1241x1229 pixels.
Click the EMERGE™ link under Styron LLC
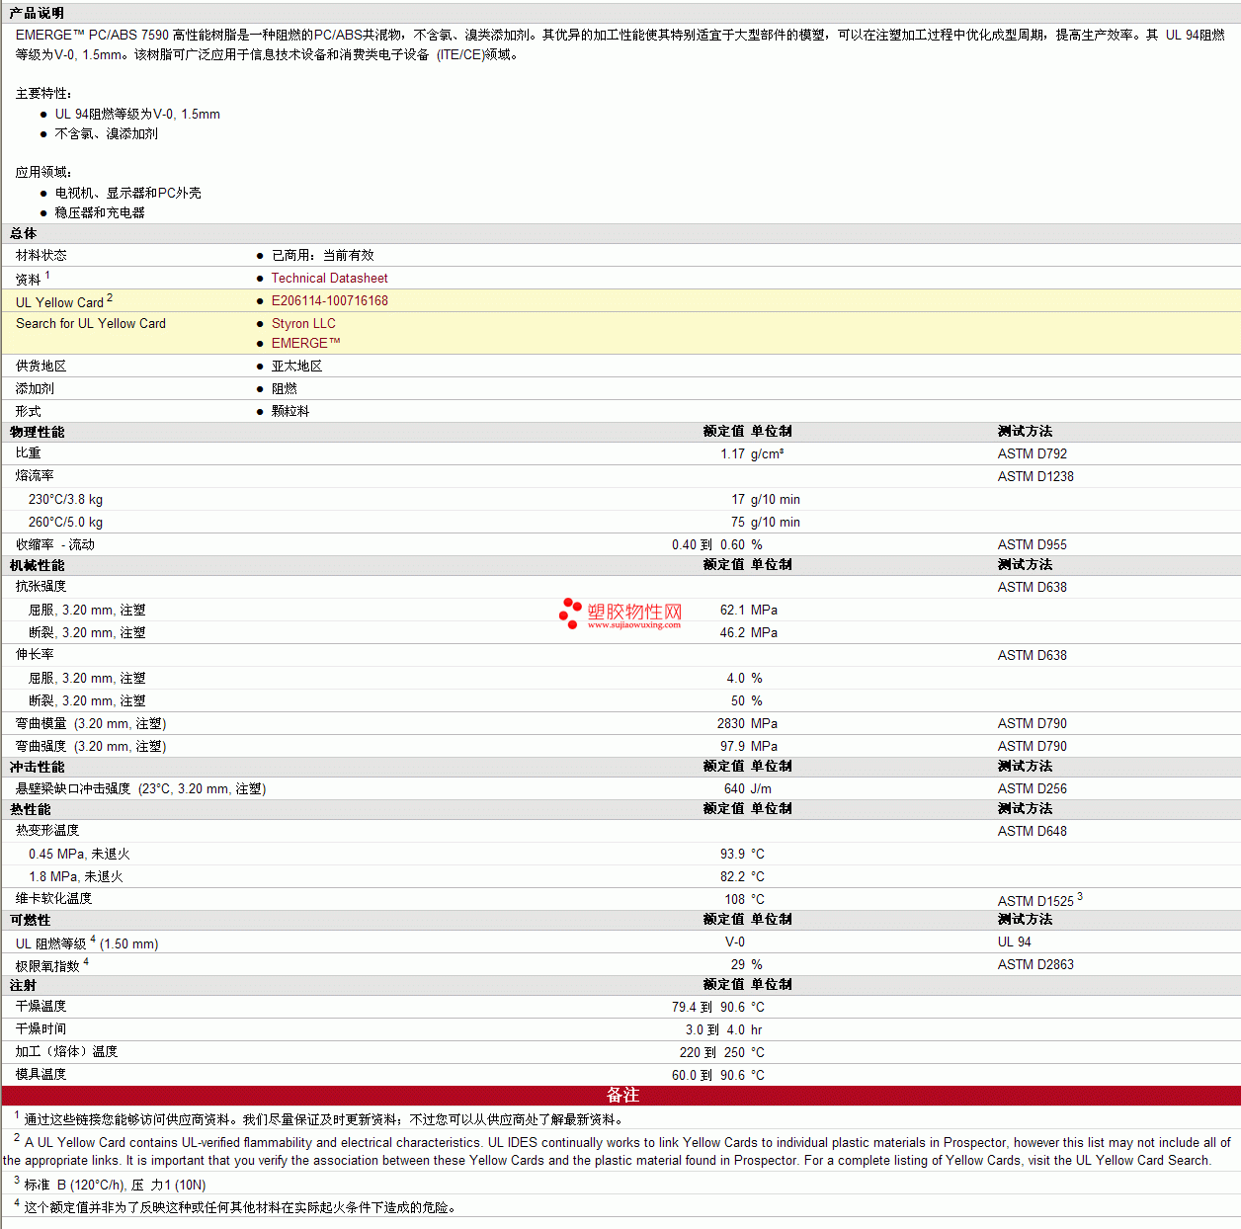(305, 344)
